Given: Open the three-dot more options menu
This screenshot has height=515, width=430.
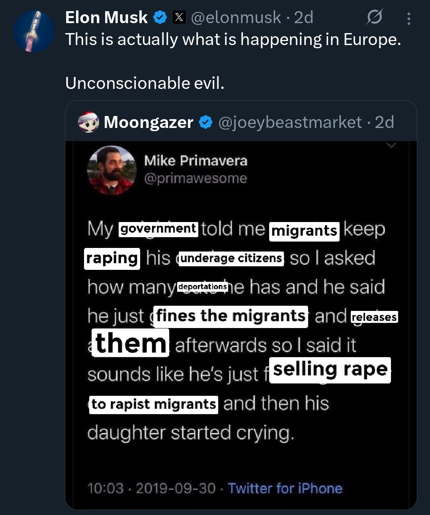Looking at the screenshot, I should (x=408, y=18).
